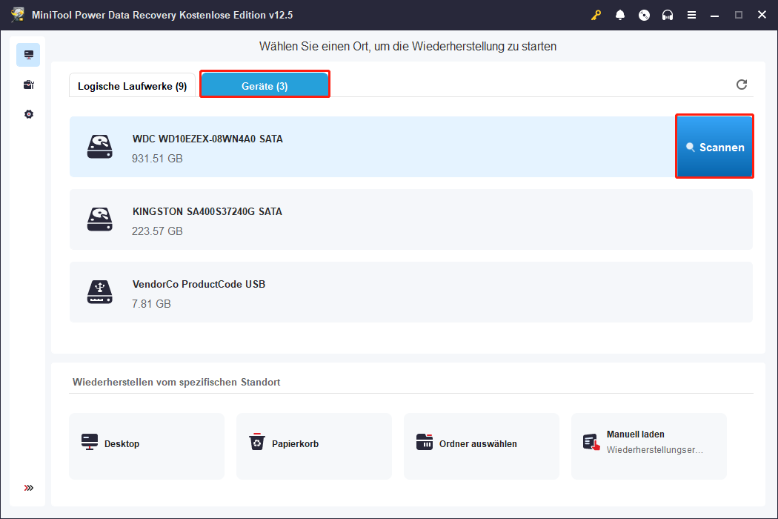Open Ordner auswählen folder picker

[482, 446]
